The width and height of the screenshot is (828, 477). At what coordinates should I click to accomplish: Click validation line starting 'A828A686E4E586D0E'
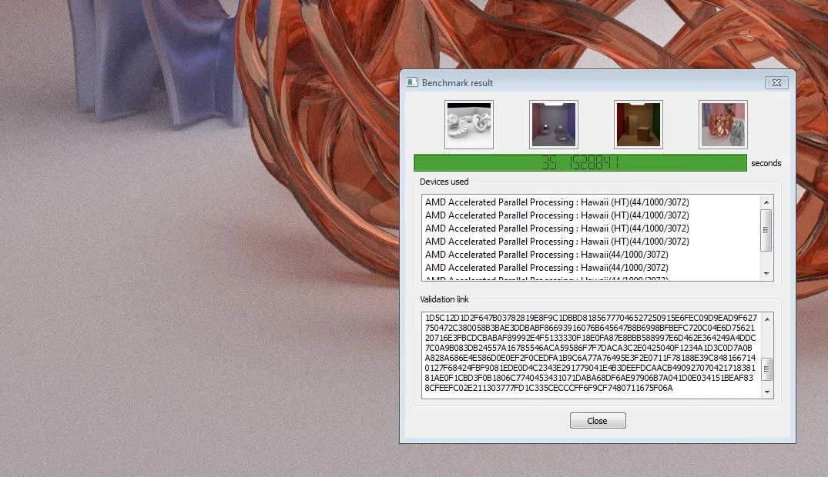(x=590, y=358)
